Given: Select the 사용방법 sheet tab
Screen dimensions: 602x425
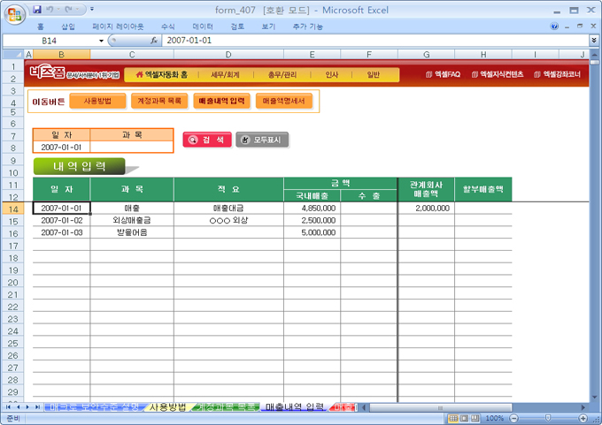Looking at the screenshot, I should [166, 407].
